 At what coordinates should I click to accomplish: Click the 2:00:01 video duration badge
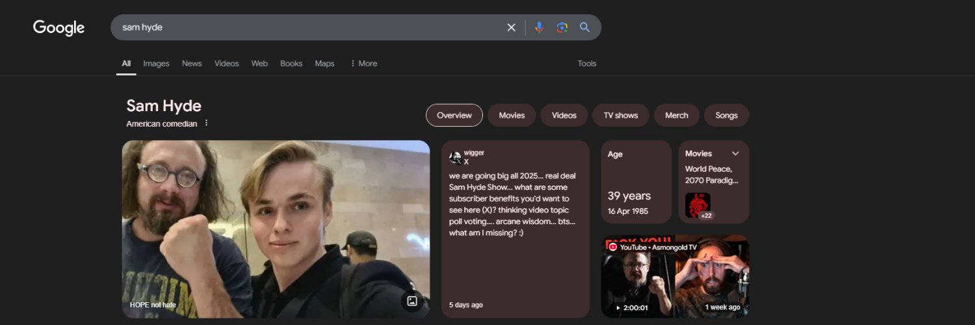631,307
